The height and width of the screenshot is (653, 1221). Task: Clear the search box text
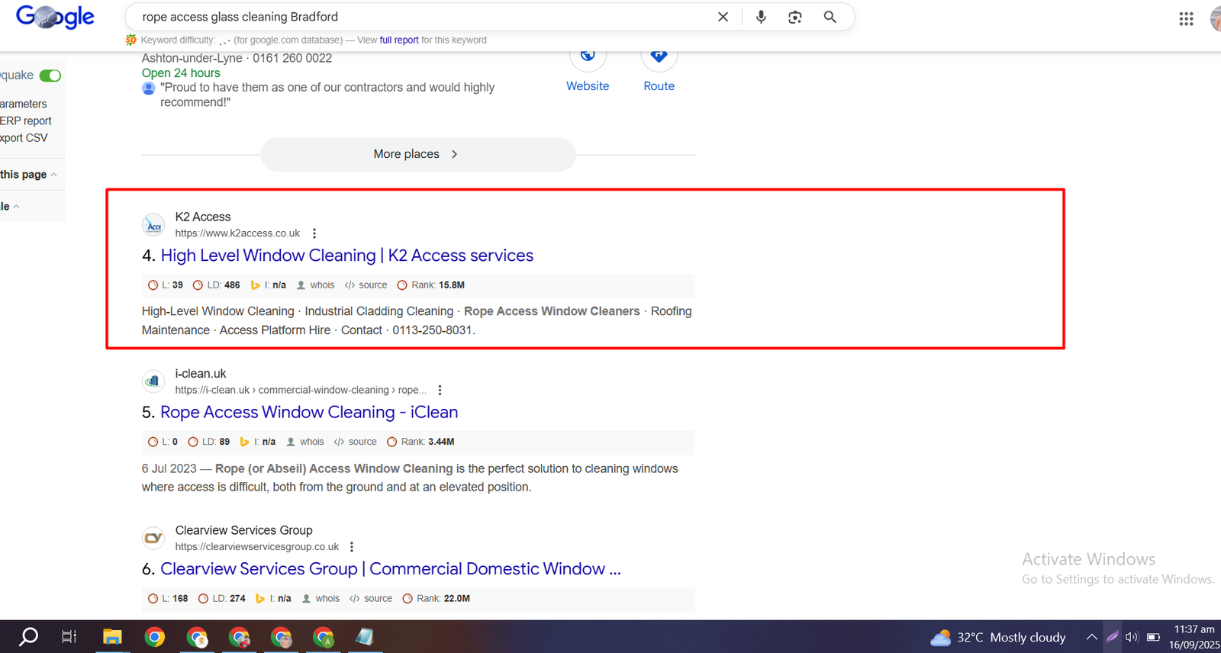click(x=723, y=17)
